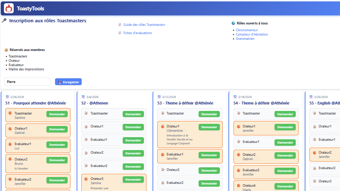
Task: Click the document icon beside Fiches d'evaluations
Action: (120, 33)
